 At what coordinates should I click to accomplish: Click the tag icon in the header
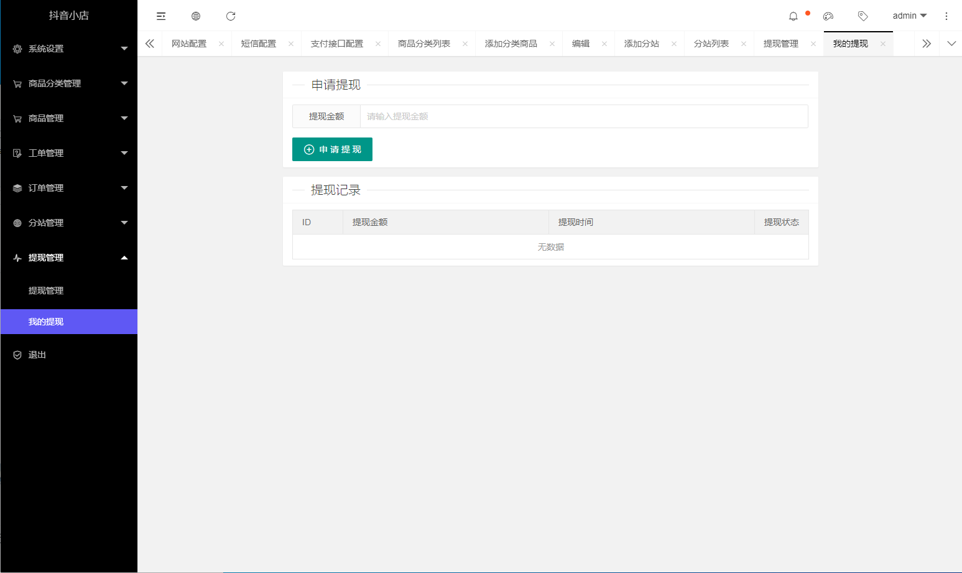pos(863,16)
